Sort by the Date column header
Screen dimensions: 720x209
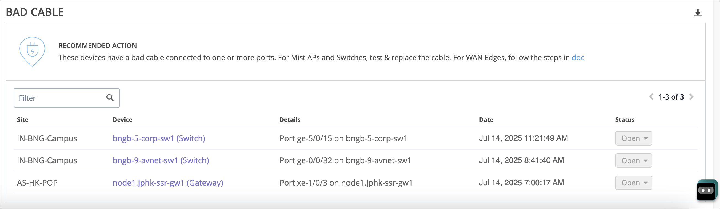tap(486, 120)
